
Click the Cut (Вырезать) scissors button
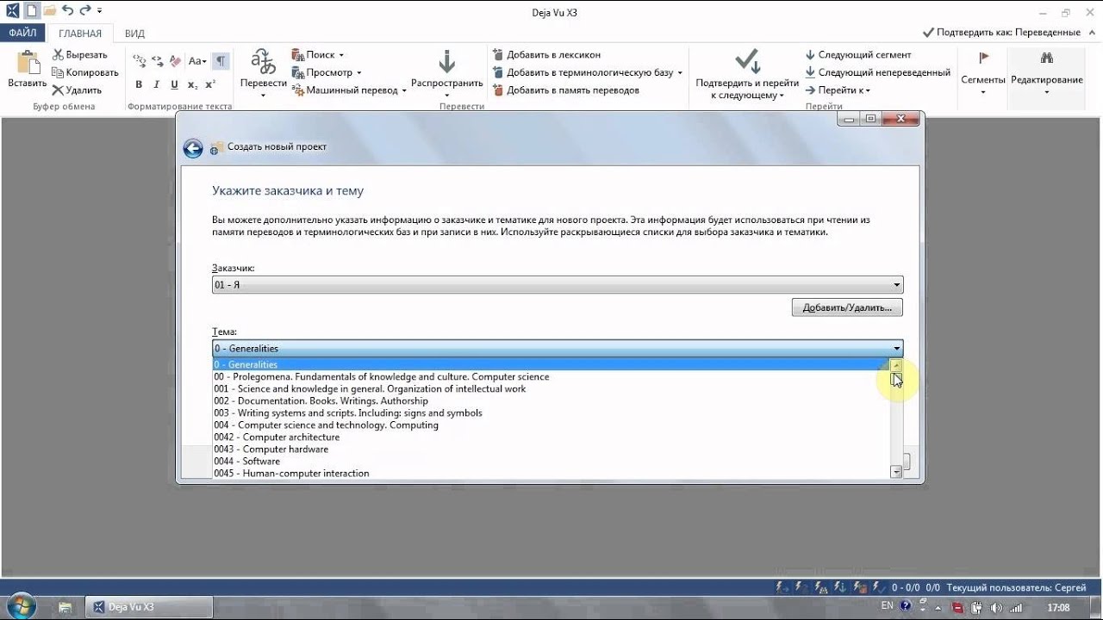(x=79, y=55)
